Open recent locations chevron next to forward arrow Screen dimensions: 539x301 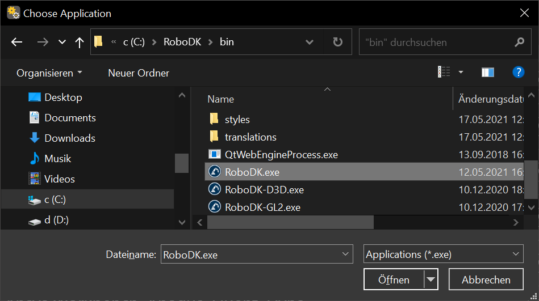click(62, 42)
